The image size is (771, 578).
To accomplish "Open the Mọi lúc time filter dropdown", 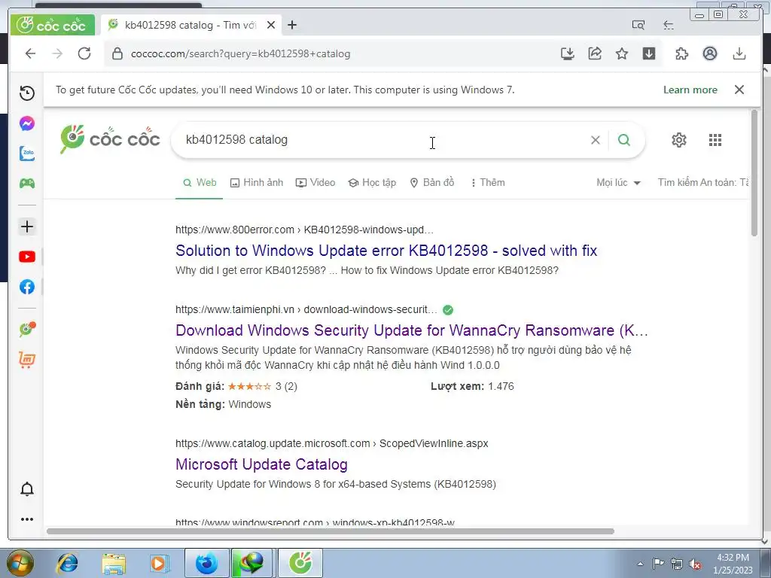I will pyautogui.click(x=619, y=183).
